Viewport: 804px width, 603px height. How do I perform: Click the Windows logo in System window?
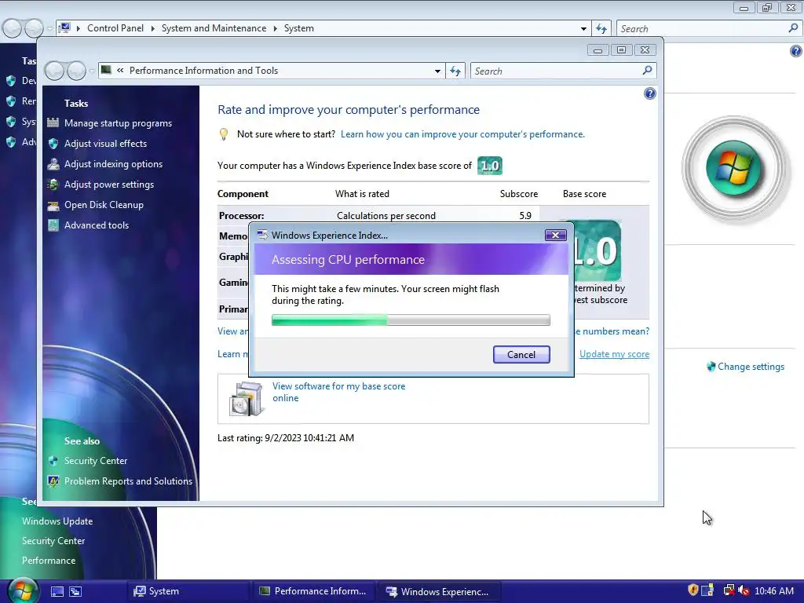point(734,170)
